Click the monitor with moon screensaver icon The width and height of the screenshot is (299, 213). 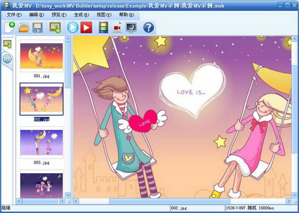coord(131,27)
